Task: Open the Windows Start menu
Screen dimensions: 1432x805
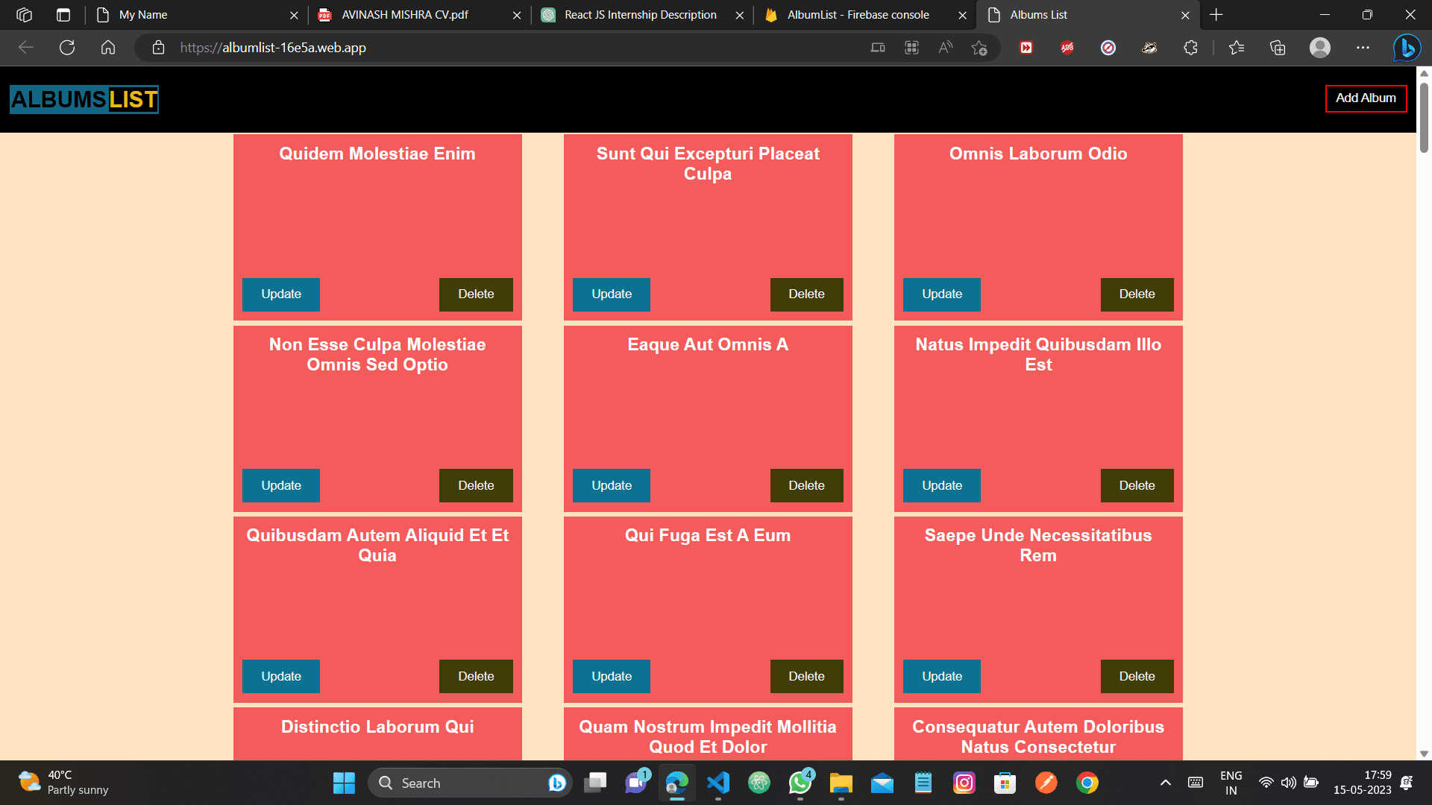Action: (x=344, y=783)
